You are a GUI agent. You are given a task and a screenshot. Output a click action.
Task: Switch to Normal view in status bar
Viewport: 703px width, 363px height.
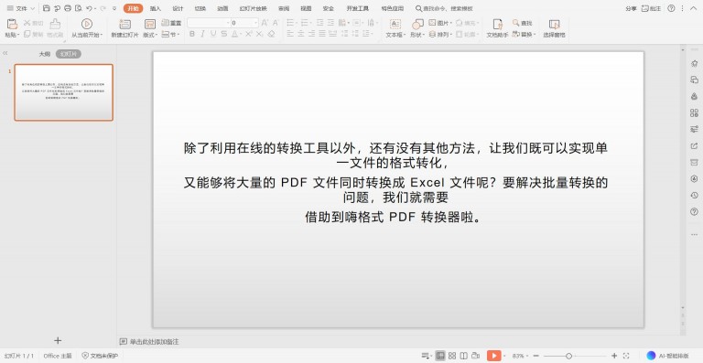pyautogui.click(x=440, y=356)
